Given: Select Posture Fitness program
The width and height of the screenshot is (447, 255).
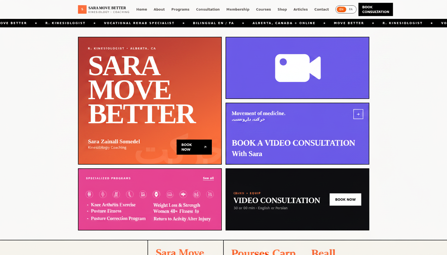Looking at the screenshot, I should 106,211.
